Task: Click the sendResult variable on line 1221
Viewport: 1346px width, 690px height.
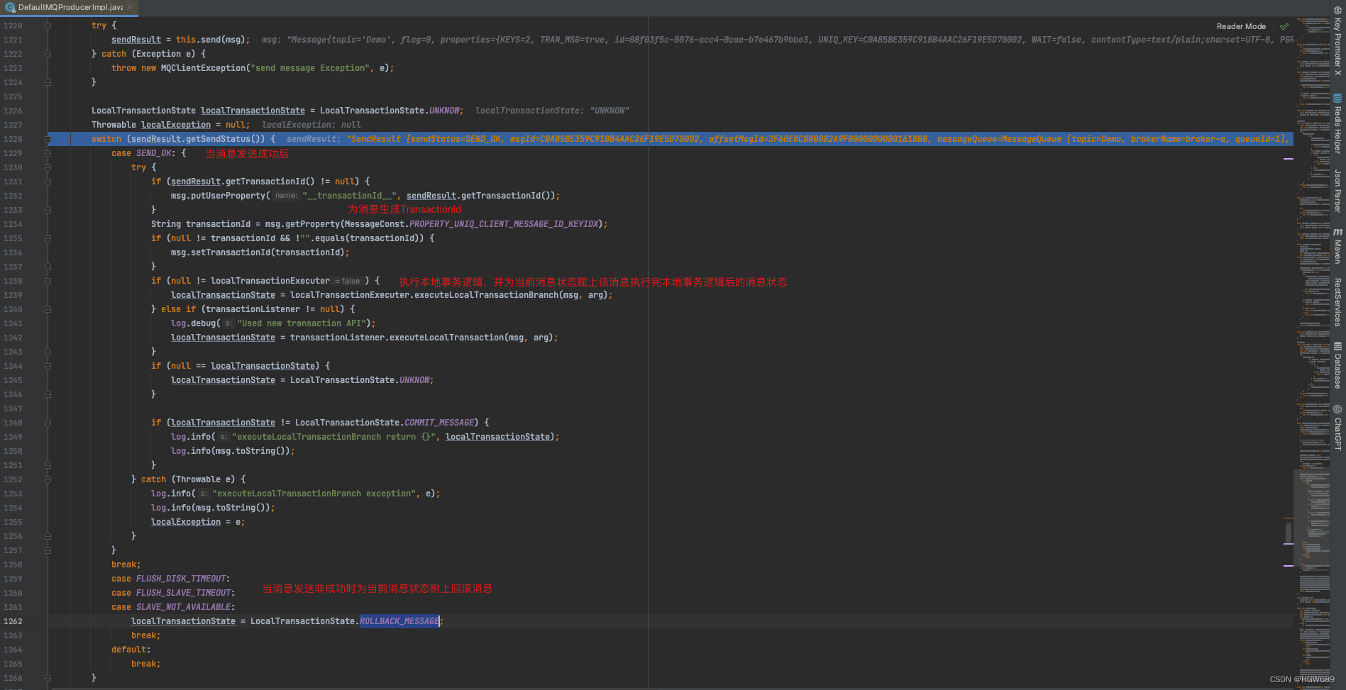Action: click(x=136, y=40)
